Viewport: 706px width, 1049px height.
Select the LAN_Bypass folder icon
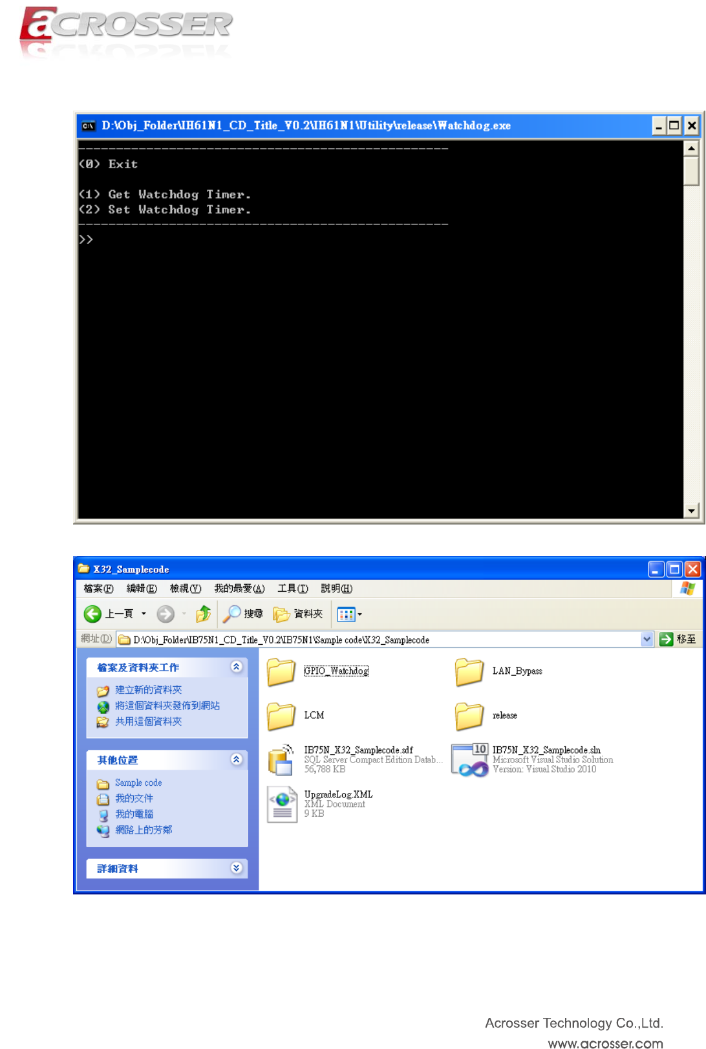[x=469, y=671]
